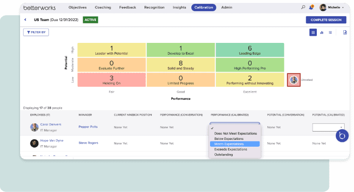Open the search magnifier icon
The width and height of the screenshot is (354, 192).
[303, 7]
